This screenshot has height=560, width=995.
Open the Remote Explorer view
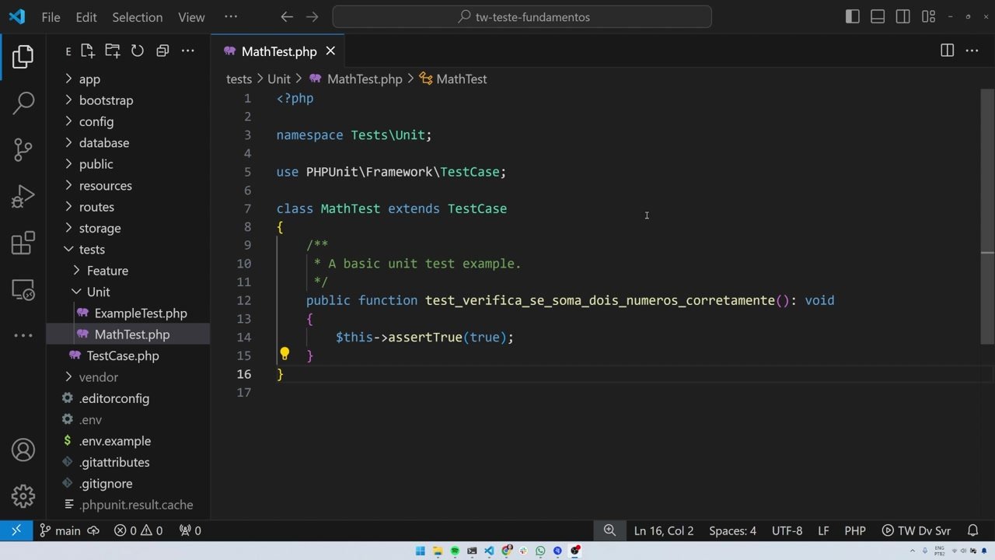point(23,291)
